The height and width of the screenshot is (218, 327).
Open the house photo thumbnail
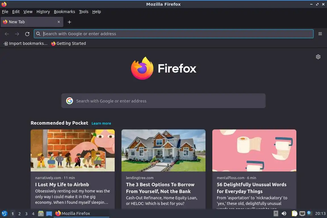click(163, 150)
